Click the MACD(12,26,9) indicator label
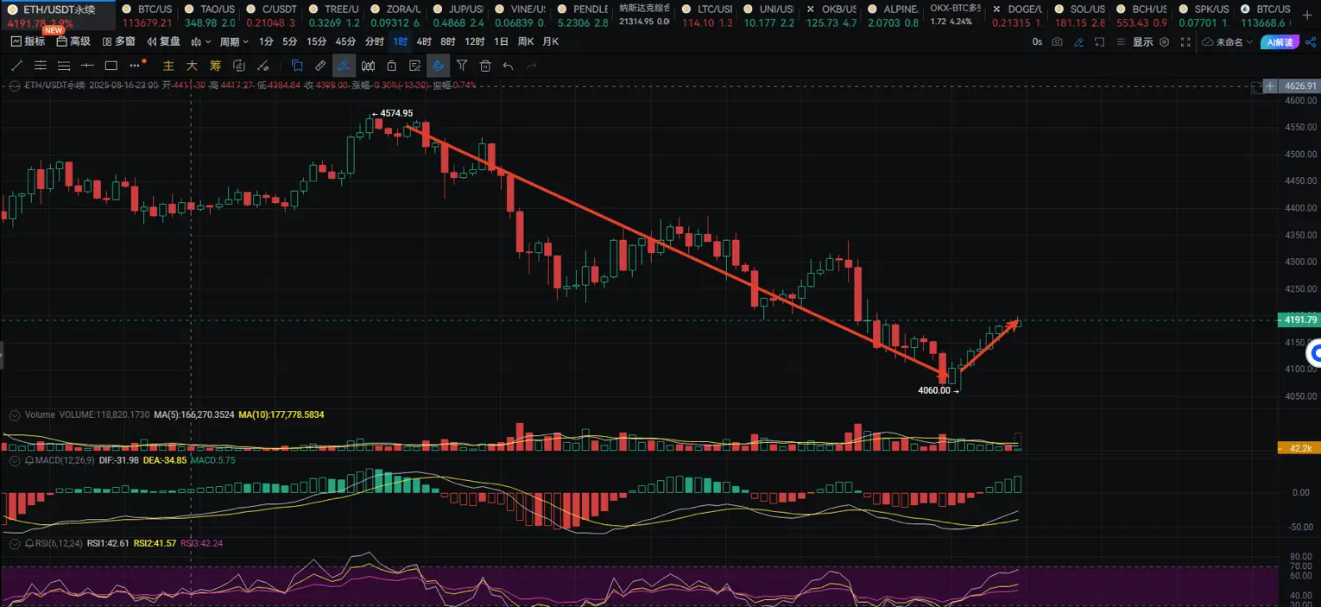The image size is (1321, 607). 64,460
